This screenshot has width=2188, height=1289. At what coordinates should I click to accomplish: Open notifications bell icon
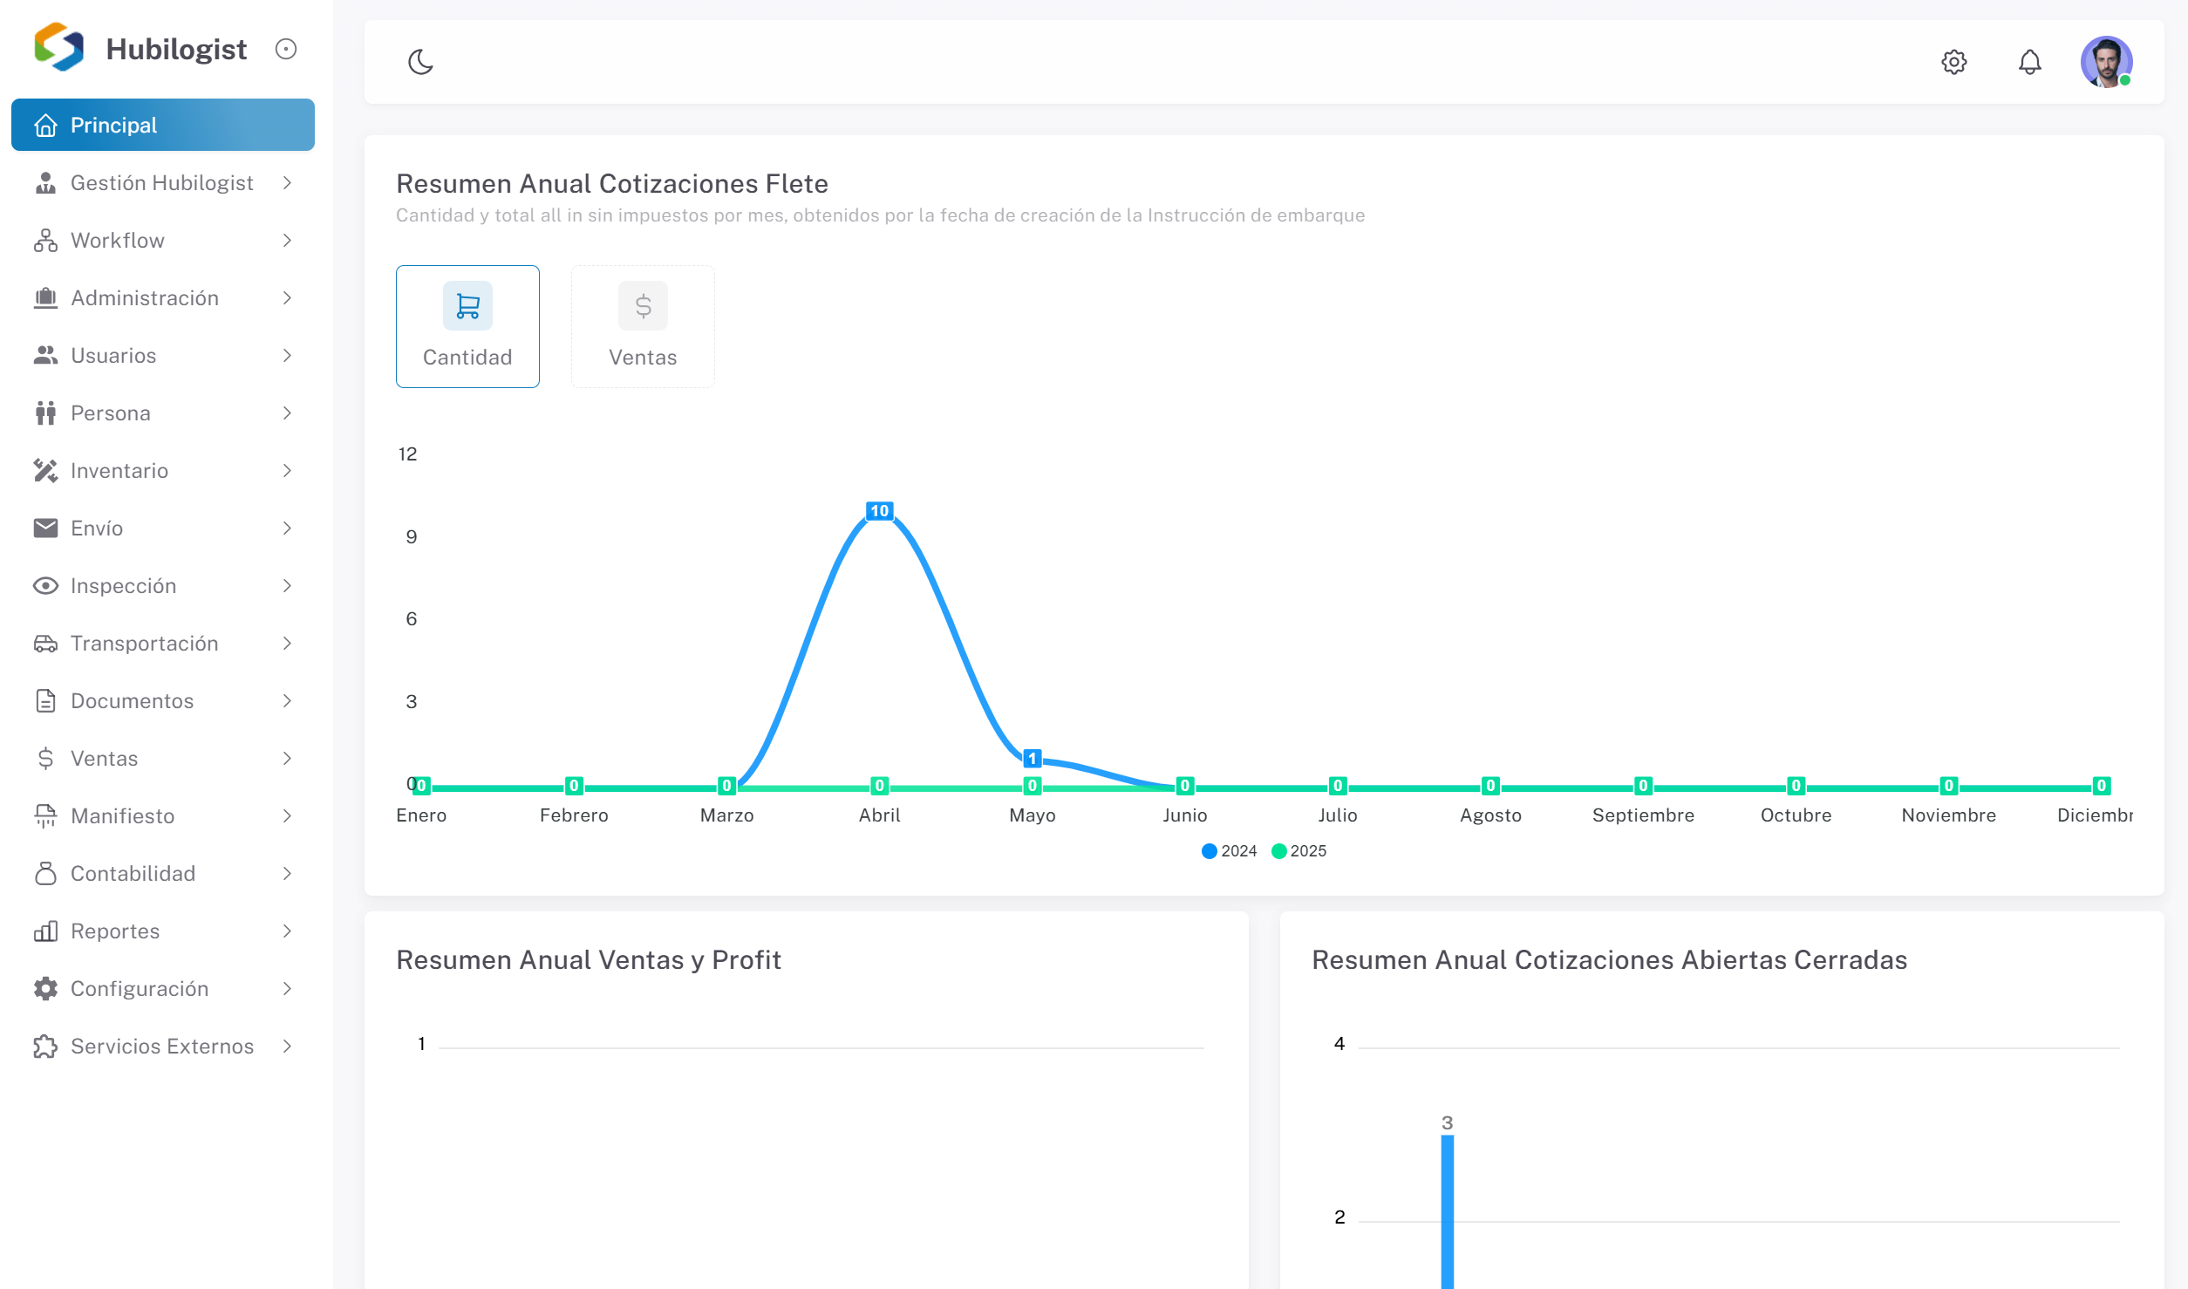(x=2029, y=62)
